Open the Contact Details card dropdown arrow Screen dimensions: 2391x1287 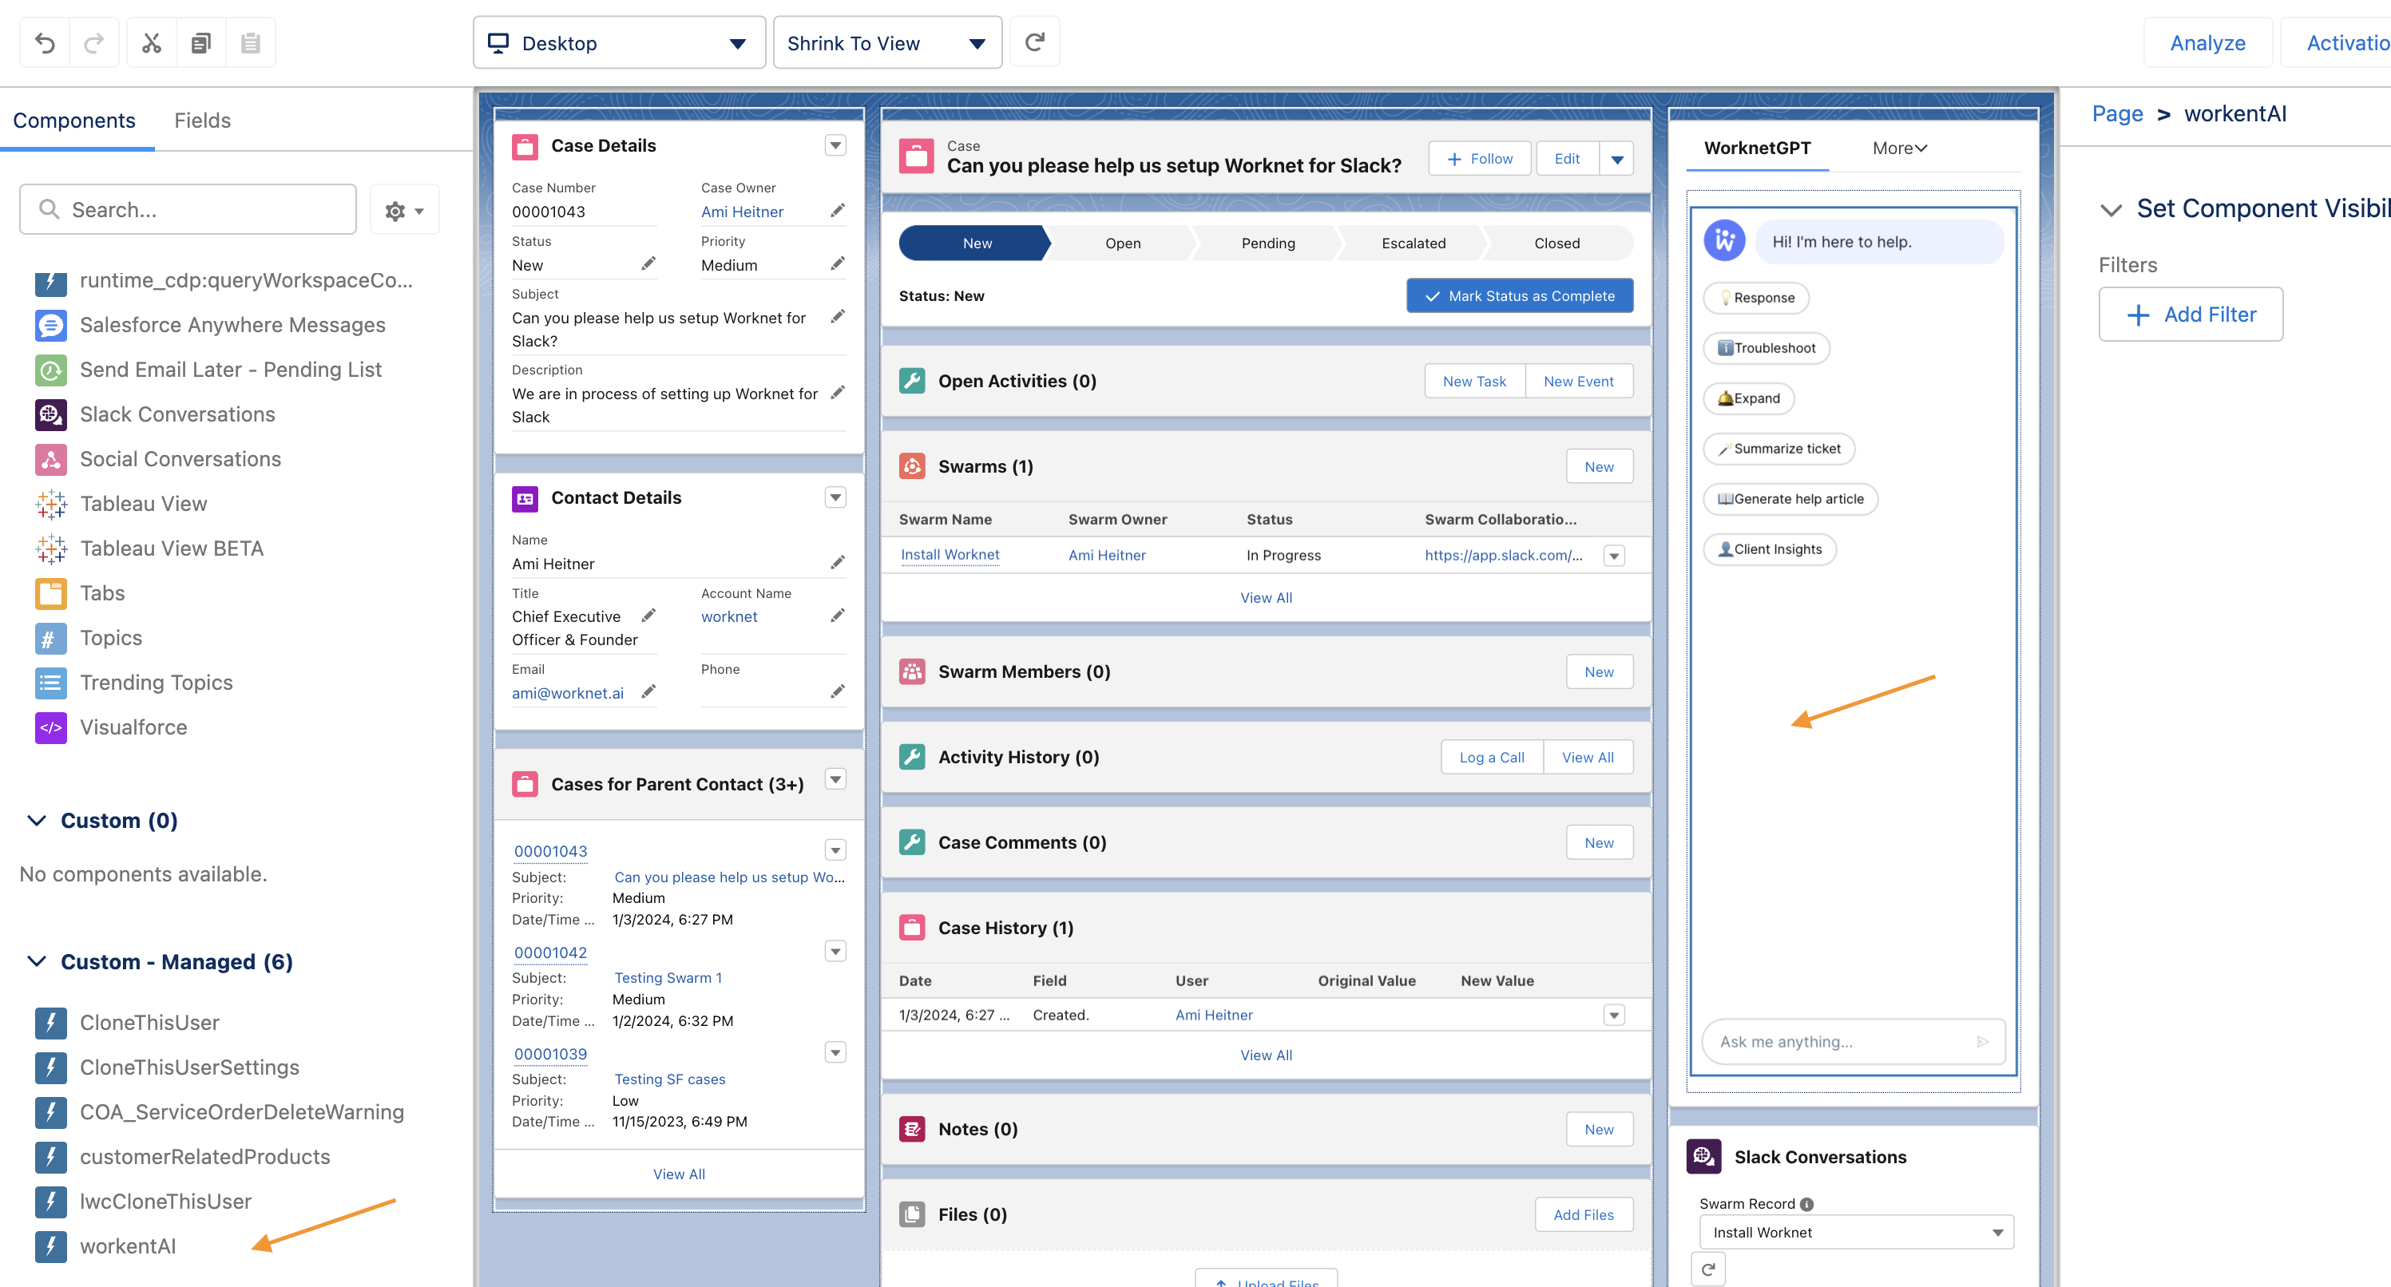tap(835, 498)
